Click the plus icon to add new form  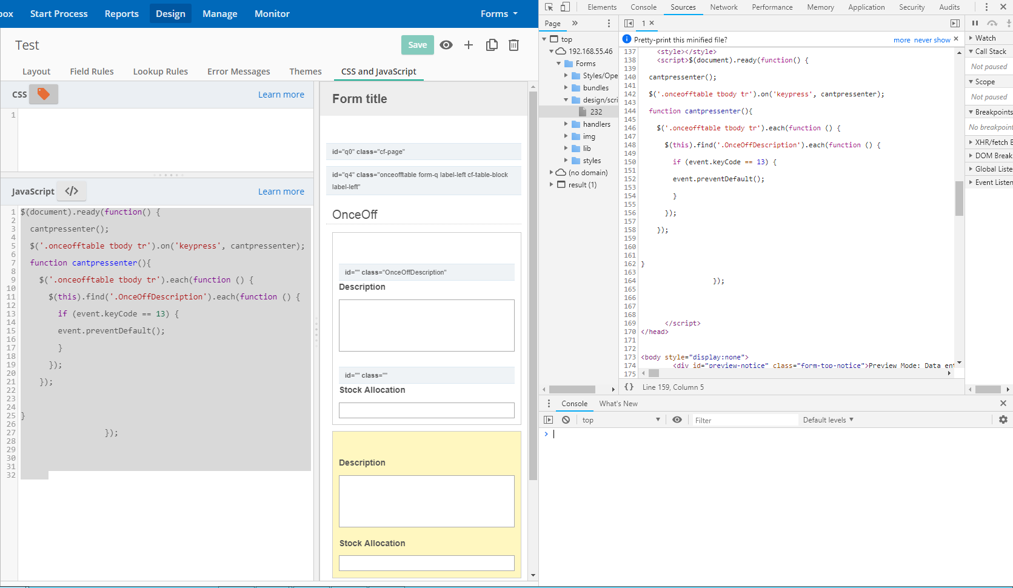click(x=469, y=45)
